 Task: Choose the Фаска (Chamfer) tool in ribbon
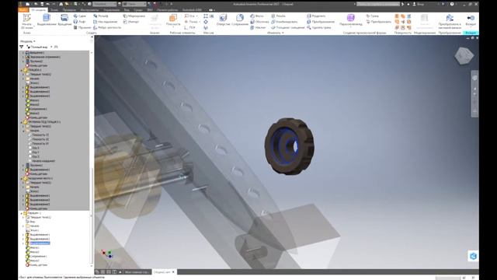[x=257, y=16]
